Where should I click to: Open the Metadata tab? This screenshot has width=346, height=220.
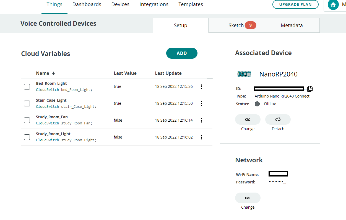coord(292,25)
